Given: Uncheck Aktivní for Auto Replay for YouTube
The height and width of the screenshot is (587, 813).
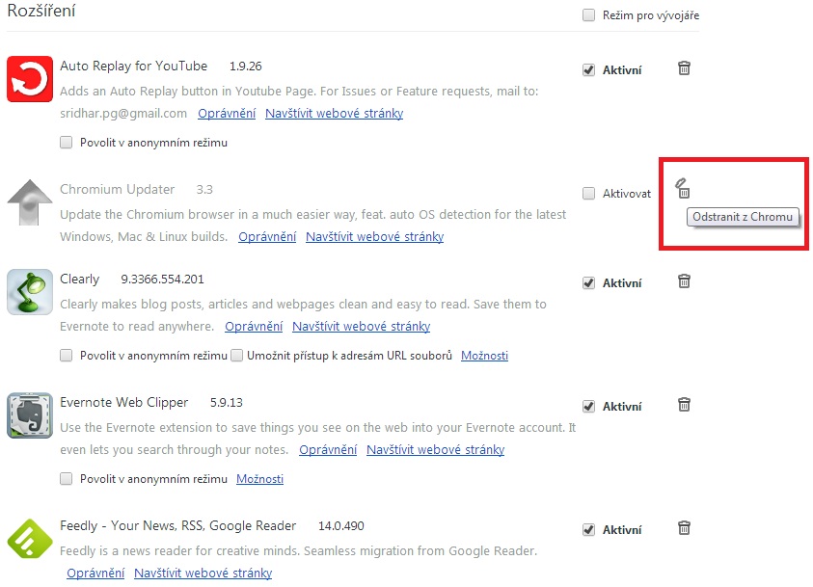Looking at the screenshot, I should coord(588,70).
